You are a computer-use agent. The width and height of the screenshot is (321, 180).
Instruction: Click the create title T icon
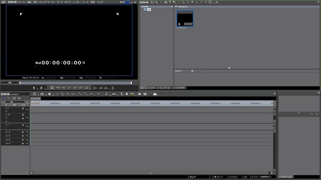click(122, 94)
